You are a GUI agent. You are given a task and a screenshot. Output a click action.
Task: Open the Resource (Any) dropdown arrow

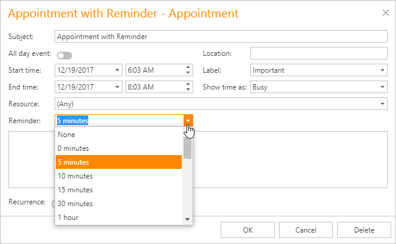[x=383, y=104]
